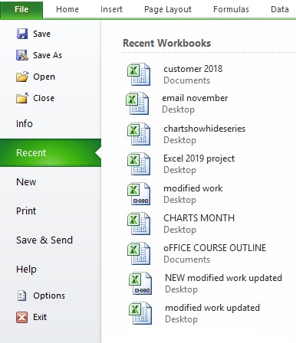Open the 'customer 2018' workbook
296x343 pixels.
193,69
